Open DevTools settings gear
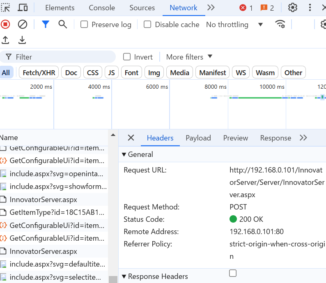 click(292, 8)
